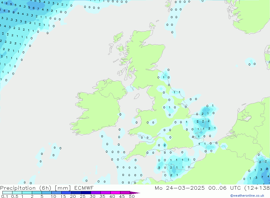This screenshot has width=270, height=198.
Task: Click the 40–45 mm magenta legend segment
Action: coord(115,193)
